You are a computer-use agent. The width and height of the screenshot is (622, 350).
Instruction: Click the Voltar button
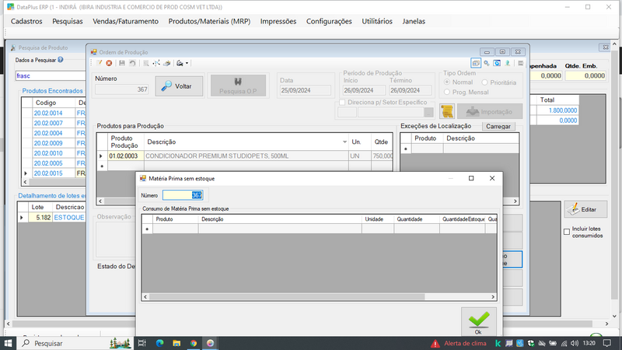[179, 86]
